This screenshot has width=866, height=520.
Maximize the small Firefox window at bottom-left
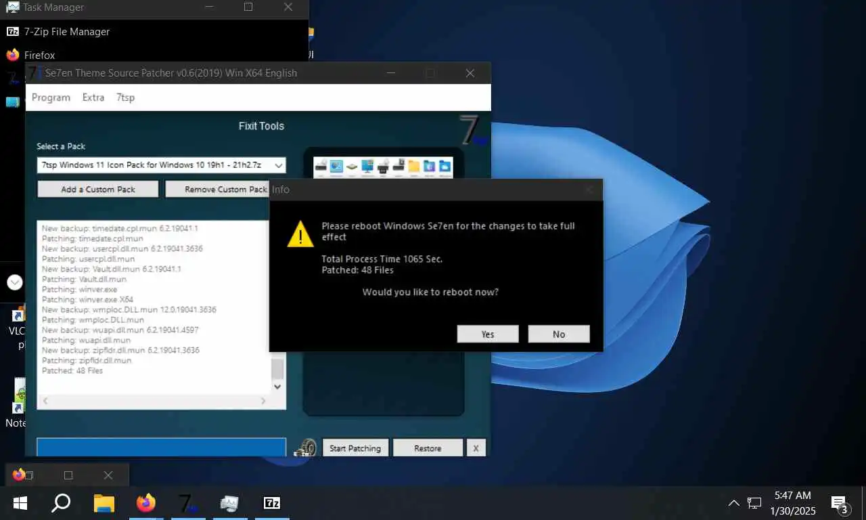68,475
